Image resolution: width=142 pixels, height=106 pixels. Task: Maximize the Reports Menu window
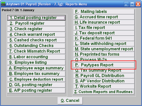tap(132, 4)
